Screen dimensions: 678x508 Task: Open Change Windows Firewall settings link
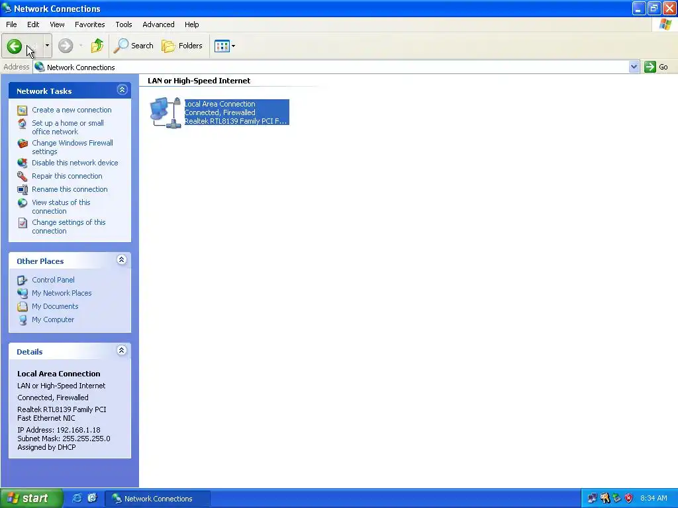coord(73,148)
